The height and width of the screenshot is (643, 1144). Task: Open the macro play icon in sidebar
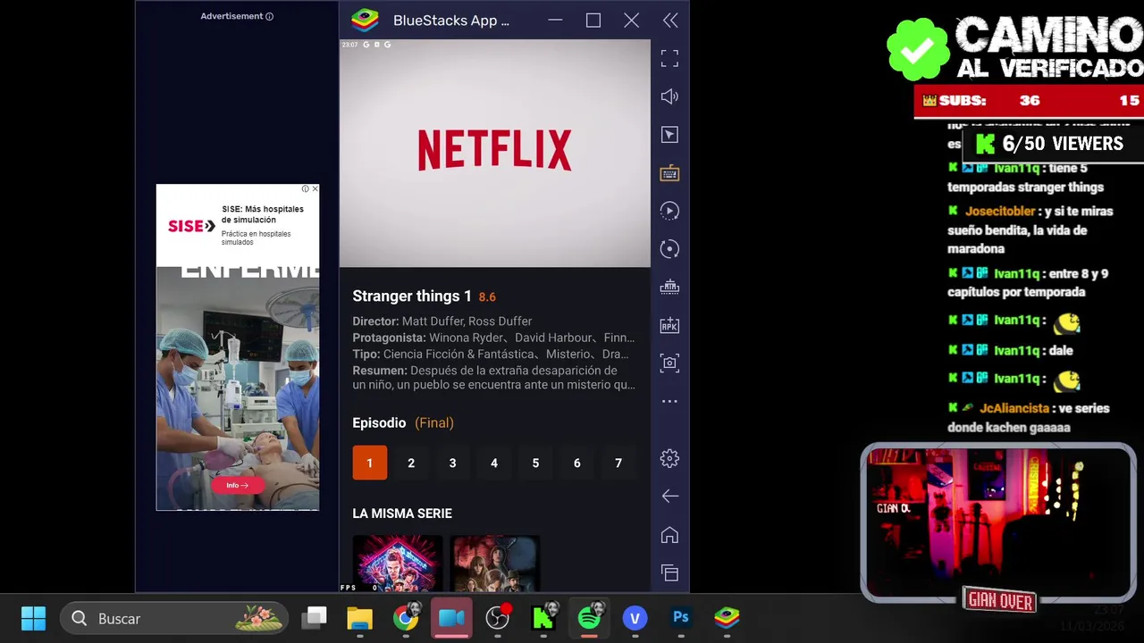[x=669, y=211]
